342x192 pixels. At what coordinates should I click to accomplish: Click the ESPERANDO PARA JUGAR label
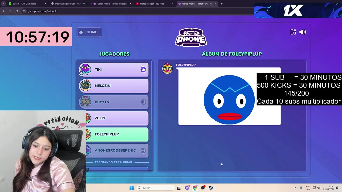114,162
